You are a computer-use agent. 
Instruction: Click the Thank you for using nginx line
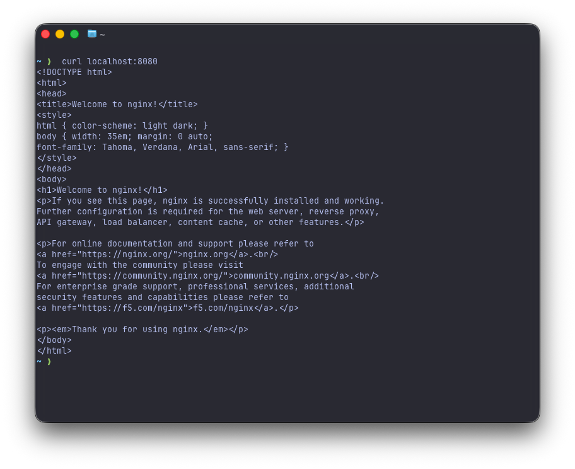[142, 330]
